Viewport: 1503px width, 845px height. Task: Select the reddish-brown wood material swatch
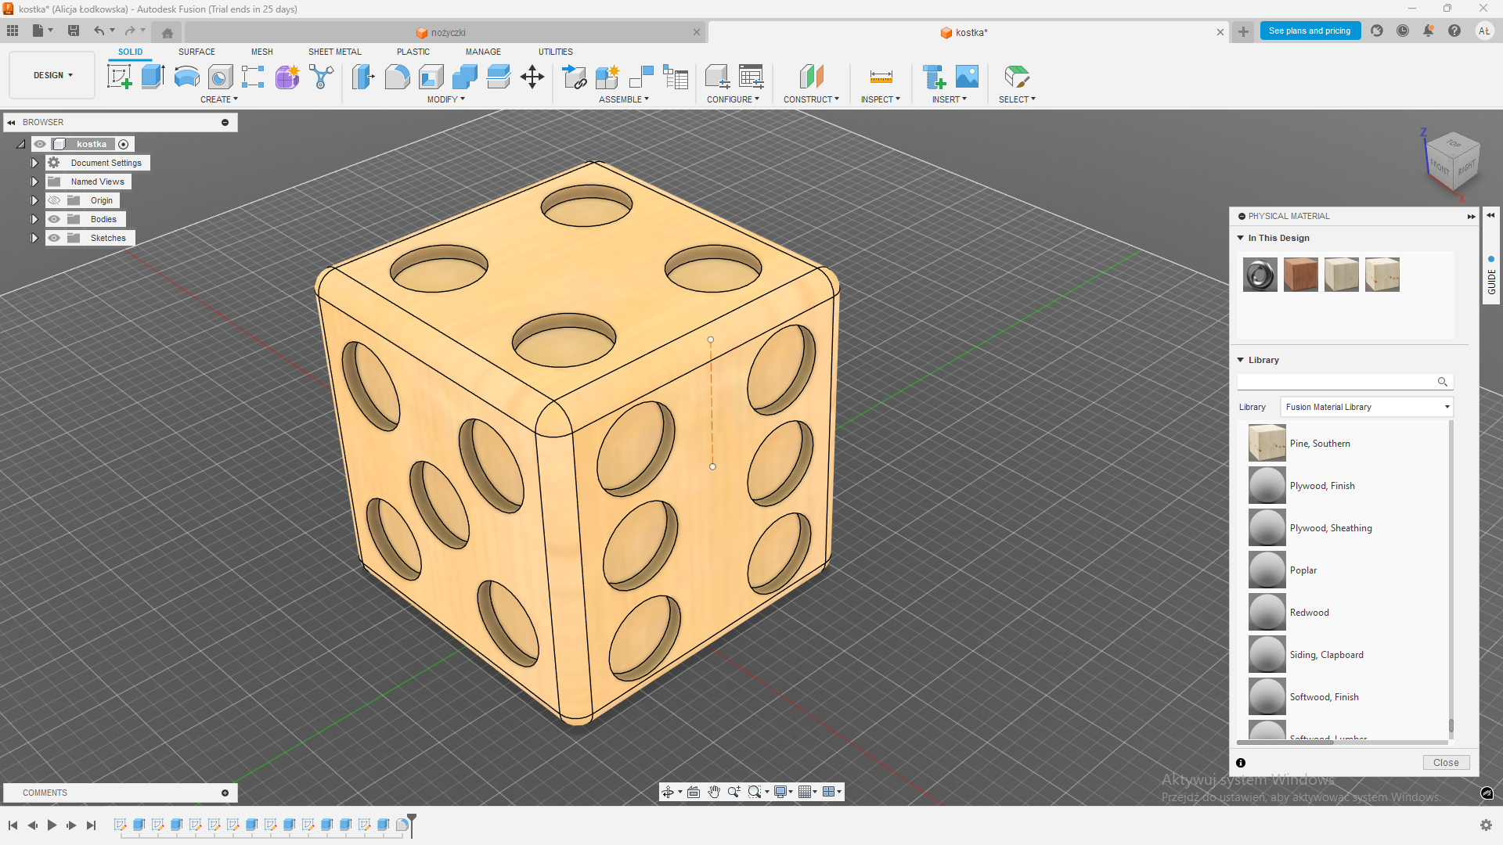[1300, 275]
